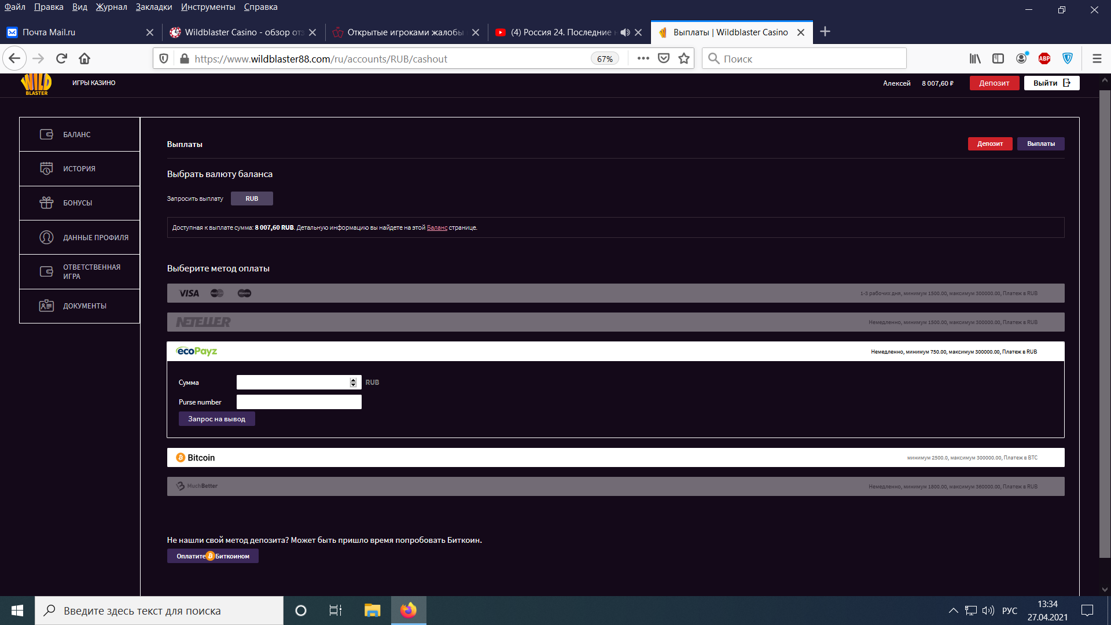This screenshot has width=1111, height=625.
Task: Click the icon beside ОТВЕТСТВЕННАЯ ИГРА
Action: (x=46, y=271)
